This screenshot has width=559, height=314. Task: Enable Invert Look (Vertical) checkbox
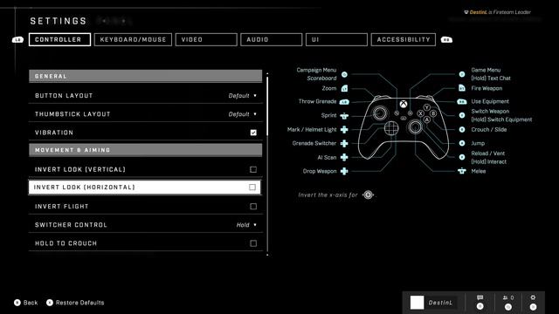(253, 169)
